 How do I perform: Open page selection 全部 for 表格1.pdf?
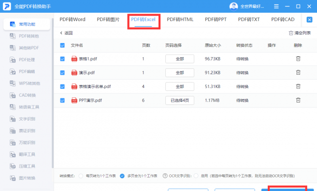click(180, 59)
